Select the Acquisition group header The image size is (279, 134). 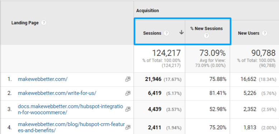[x=147, y=11]
